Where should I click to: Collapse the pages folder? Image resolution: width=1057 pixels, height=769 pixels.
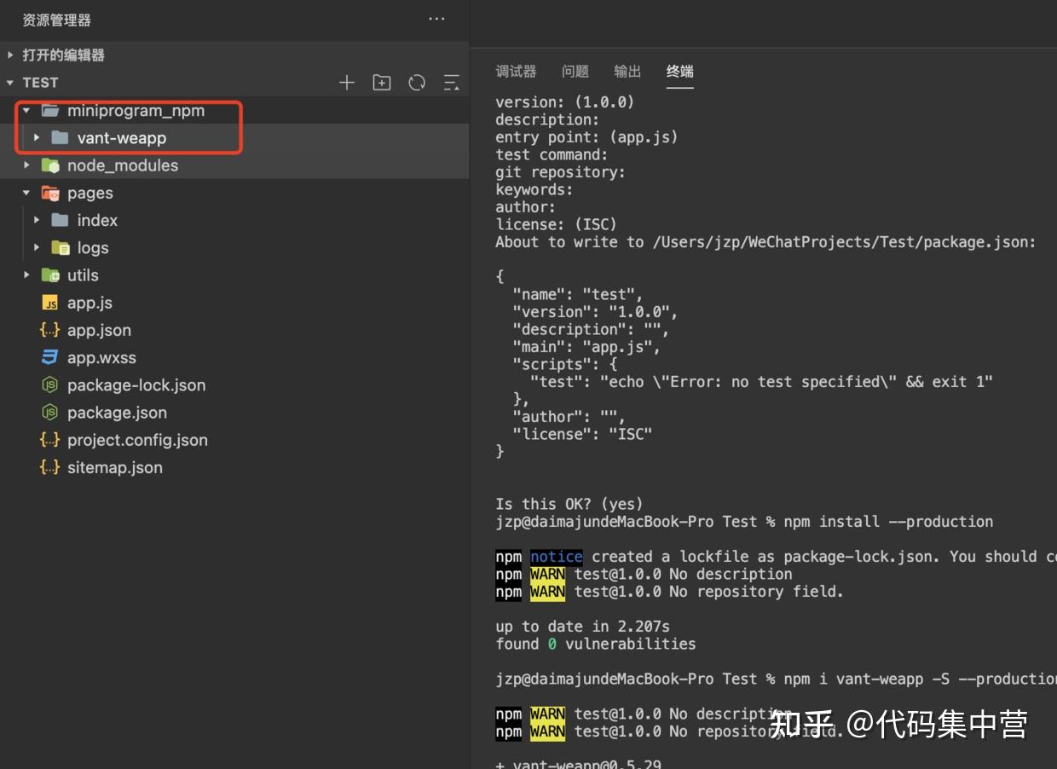(26, 193)
